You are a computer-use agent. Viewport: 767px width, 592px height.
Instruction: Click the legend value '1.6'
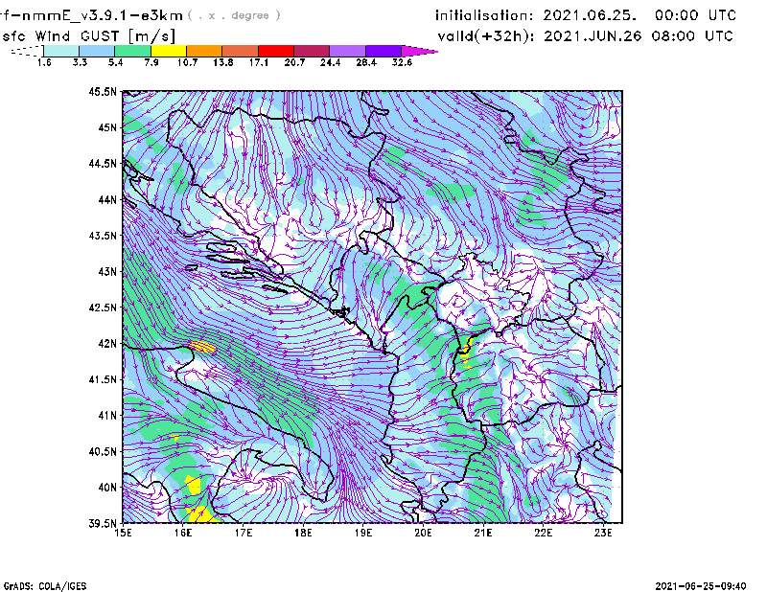point(44,62)
